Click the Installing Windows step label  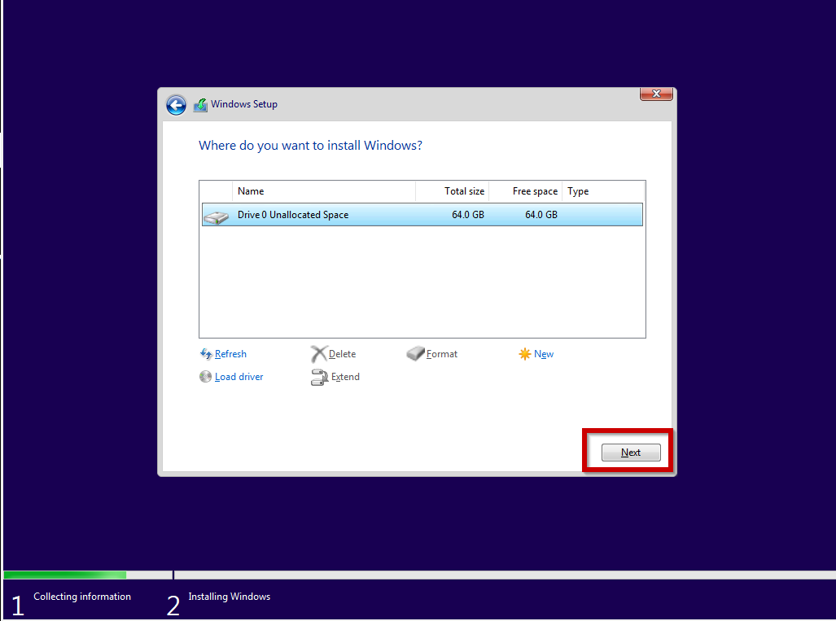[230, 597]
